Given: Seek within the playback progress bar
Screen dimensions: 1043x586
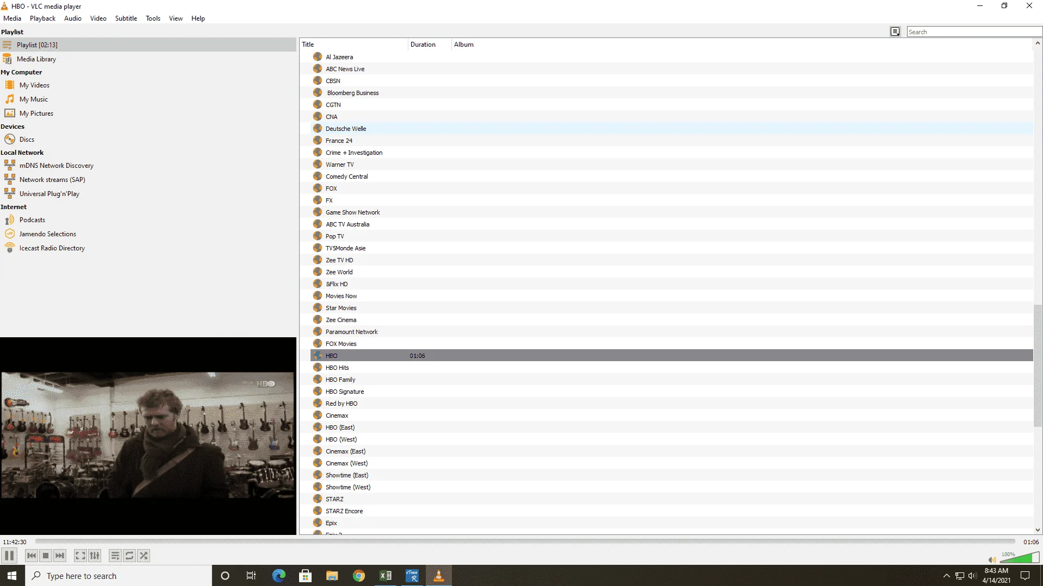Looking at the screenshot, I should coord(525,541).
